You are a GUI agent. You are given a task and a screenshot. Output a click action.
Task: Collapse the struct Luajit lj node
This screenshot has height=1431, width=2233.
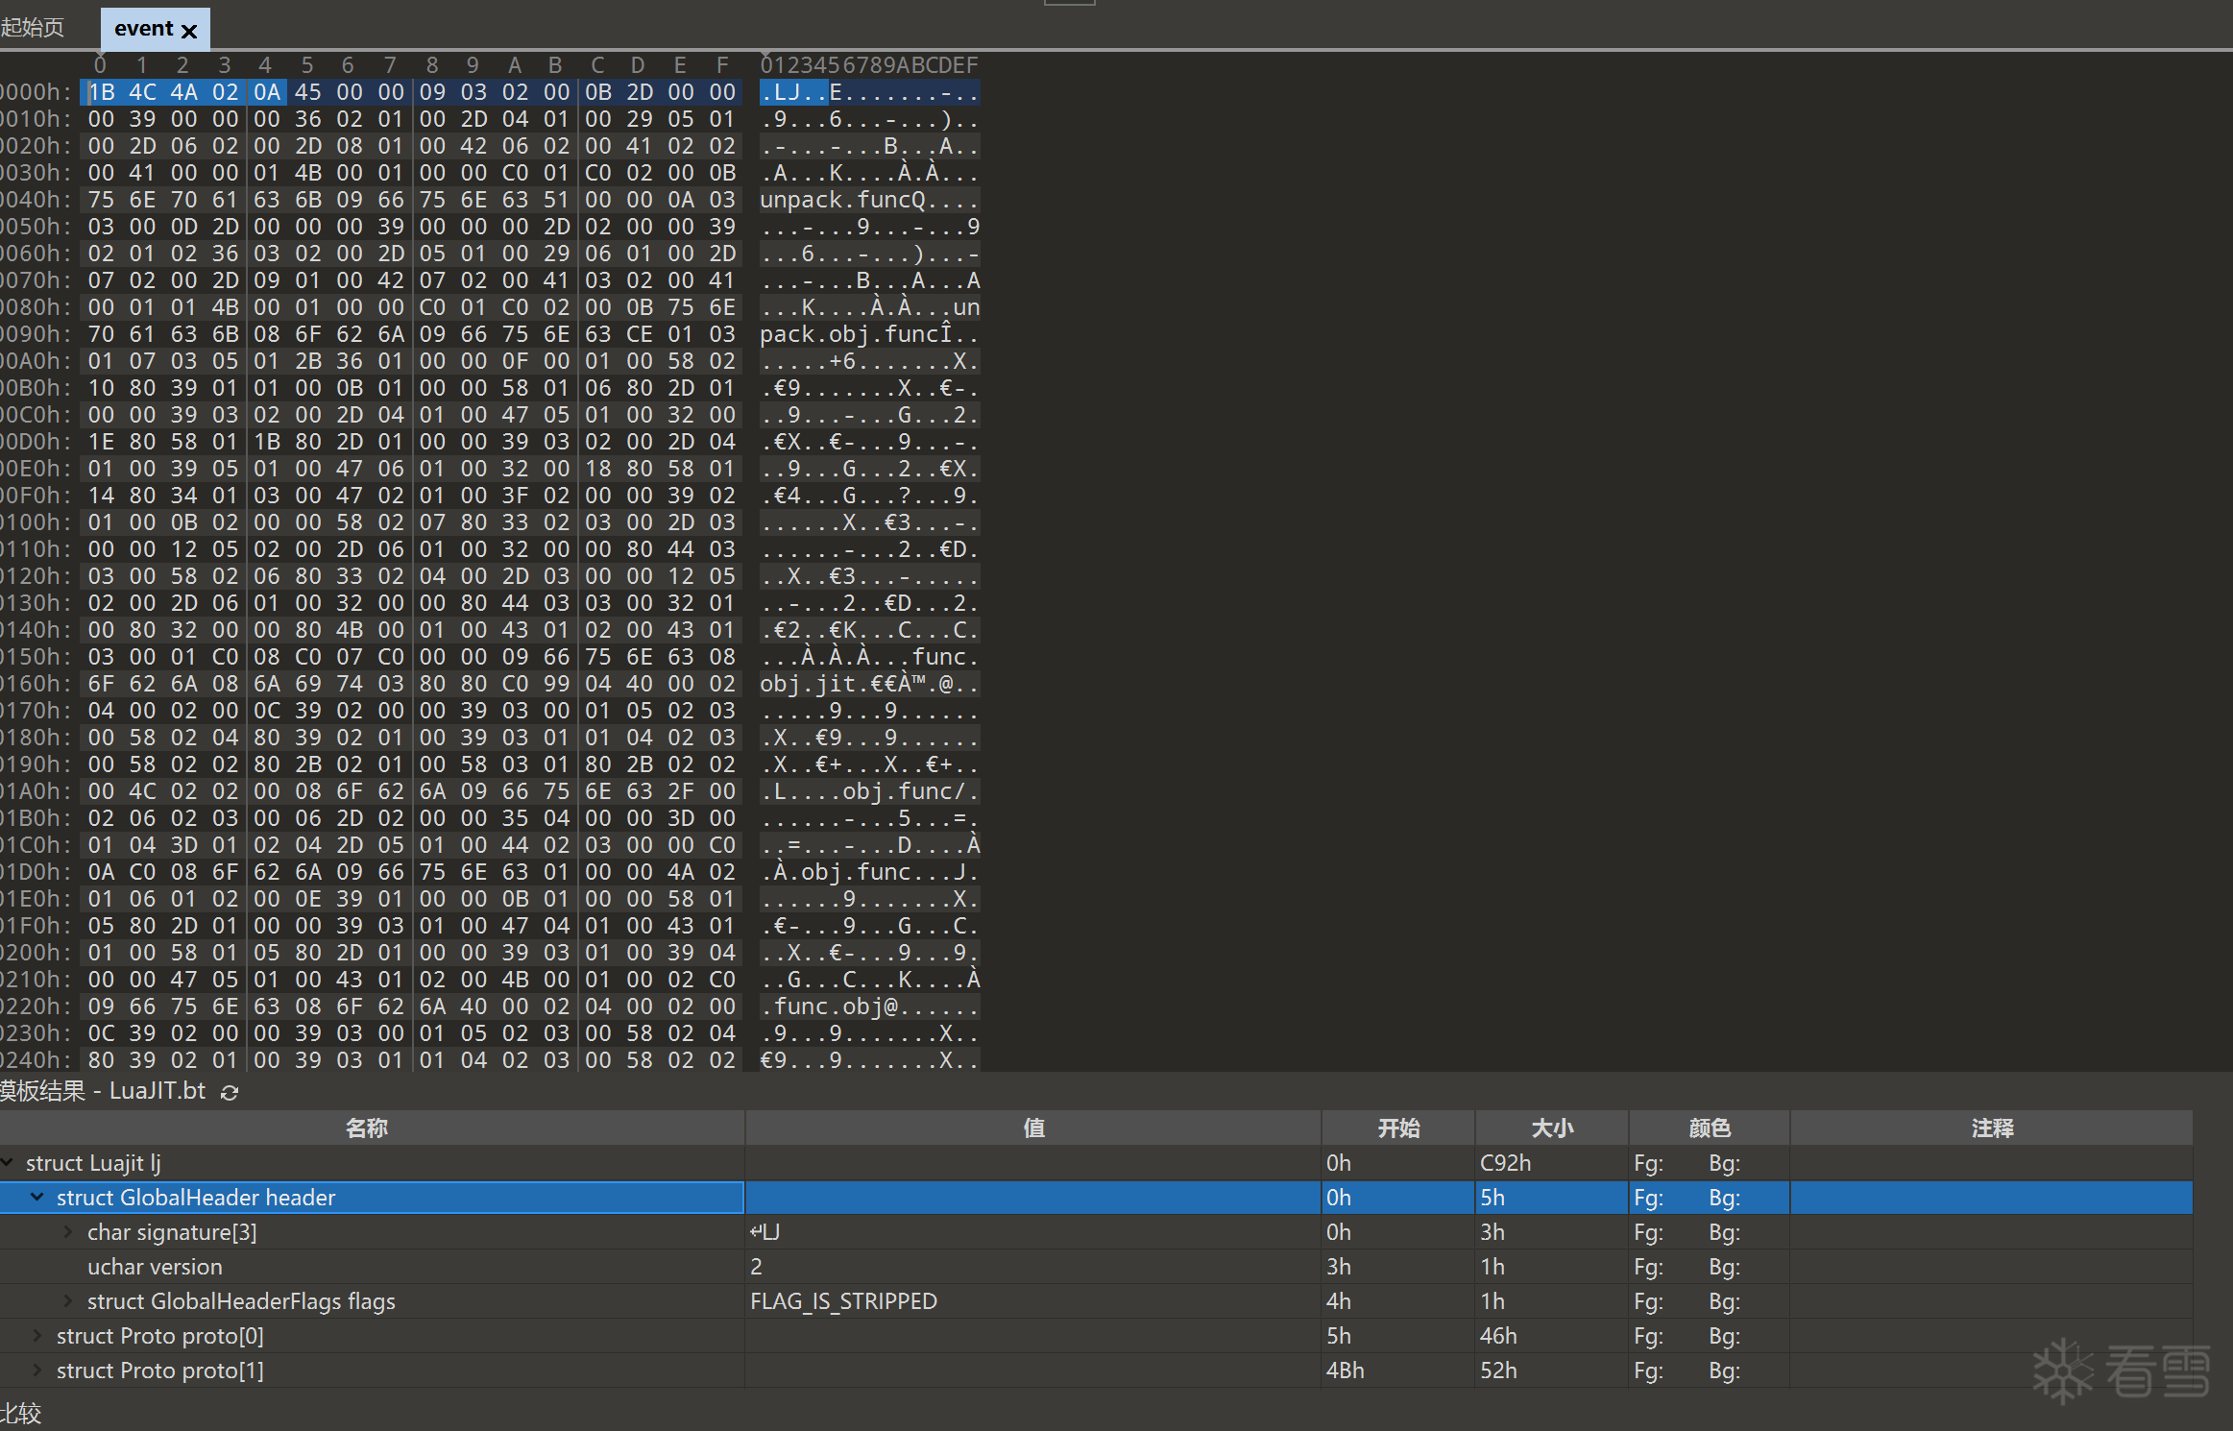coord(7,1163)
